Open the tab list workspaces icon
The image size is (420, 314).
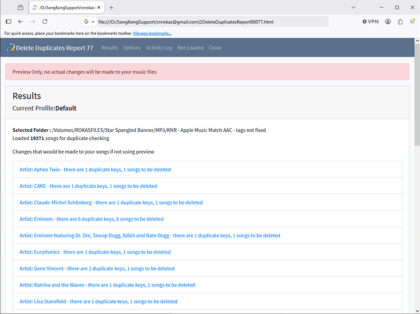pos(20,8)
